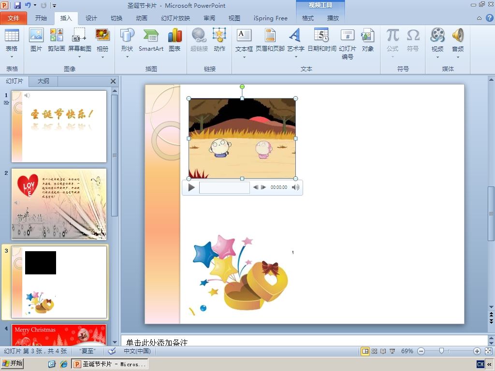Click the video seek progress bar

point(224,187)
